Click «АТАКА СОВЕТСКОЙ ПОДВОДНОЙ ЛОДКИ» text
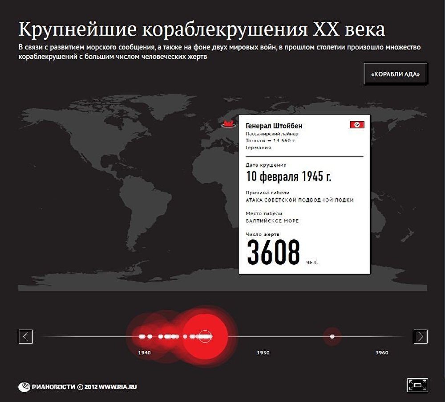The height and width of the screenshot is (402, 445). pyautogui.click(x=299, y=200)
